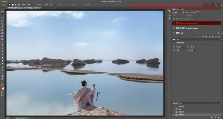Toggle Lock transparent pixels
Image resolution: width=223 pixels, height=119 pixels.
177,19
